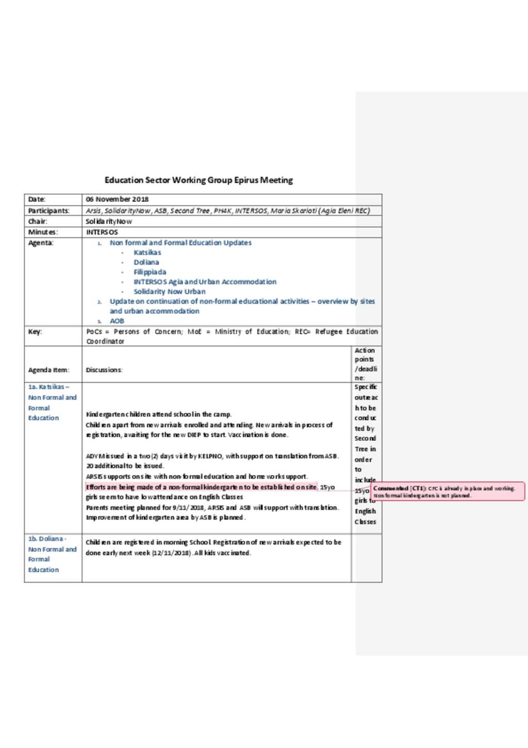
Task: Click the action point "Specific outreach to be conducted by Second Tree"
Action: (366, 454)
